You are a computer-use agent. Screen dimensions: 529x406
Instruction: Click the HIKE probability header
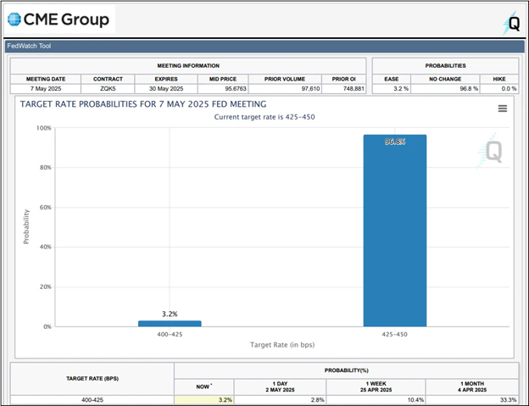tap(509, 79)
